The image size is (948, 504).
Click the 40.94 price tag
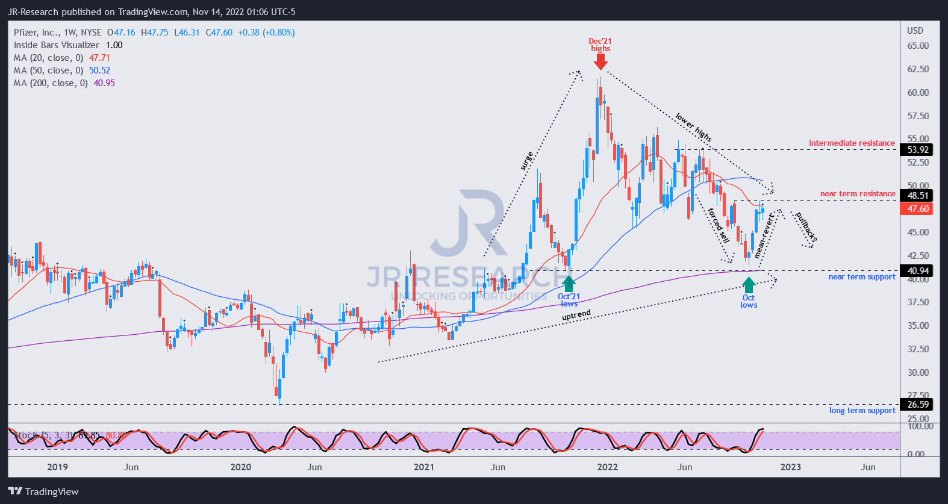(918, 271)
